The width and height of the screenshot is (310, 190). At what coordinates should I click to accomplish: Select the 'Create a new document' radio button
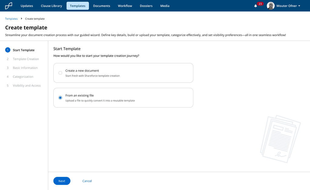click(x=60, y=73)
